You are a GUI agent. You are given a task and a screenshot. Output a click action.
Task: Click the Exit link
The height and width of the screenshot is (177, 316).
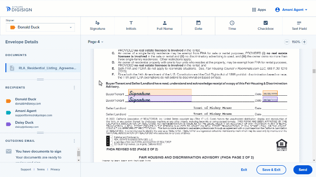pos(244,170)
